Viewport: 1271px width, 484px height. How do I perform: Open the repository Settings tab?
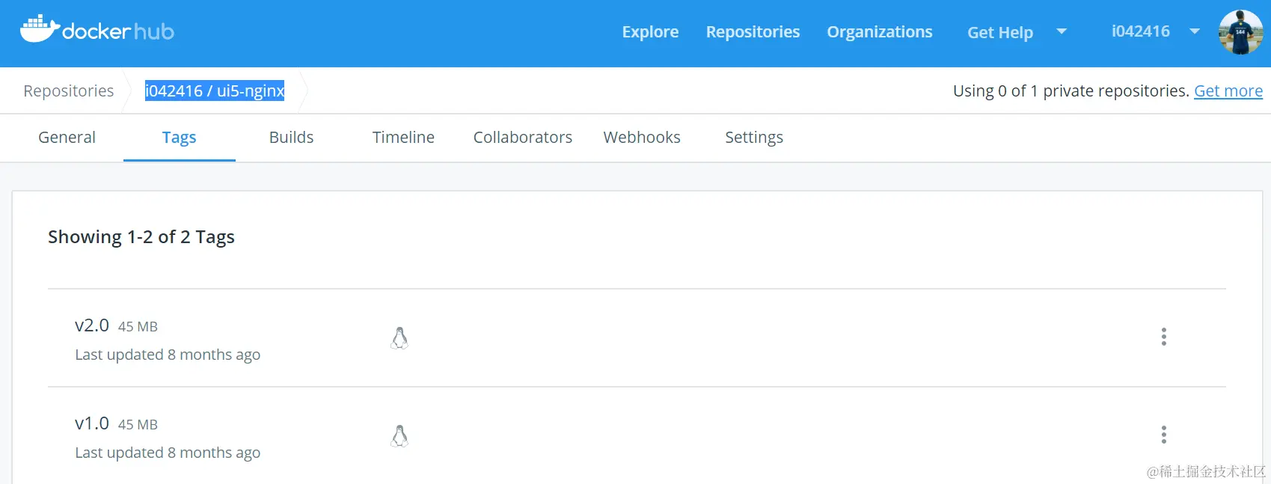point(754,138)
